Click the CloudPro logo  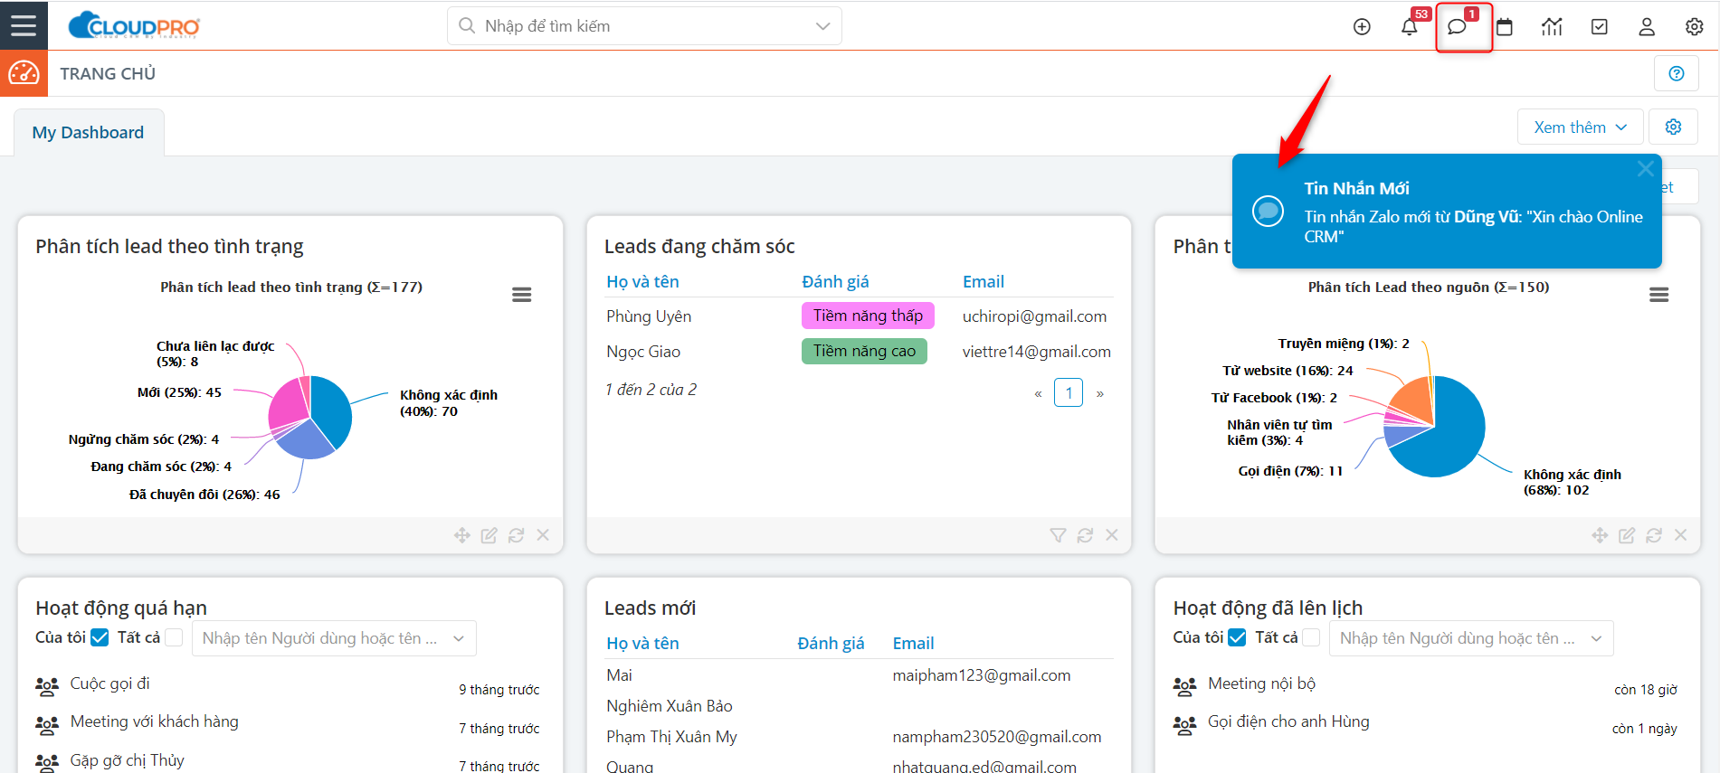(x=134, y=25)
